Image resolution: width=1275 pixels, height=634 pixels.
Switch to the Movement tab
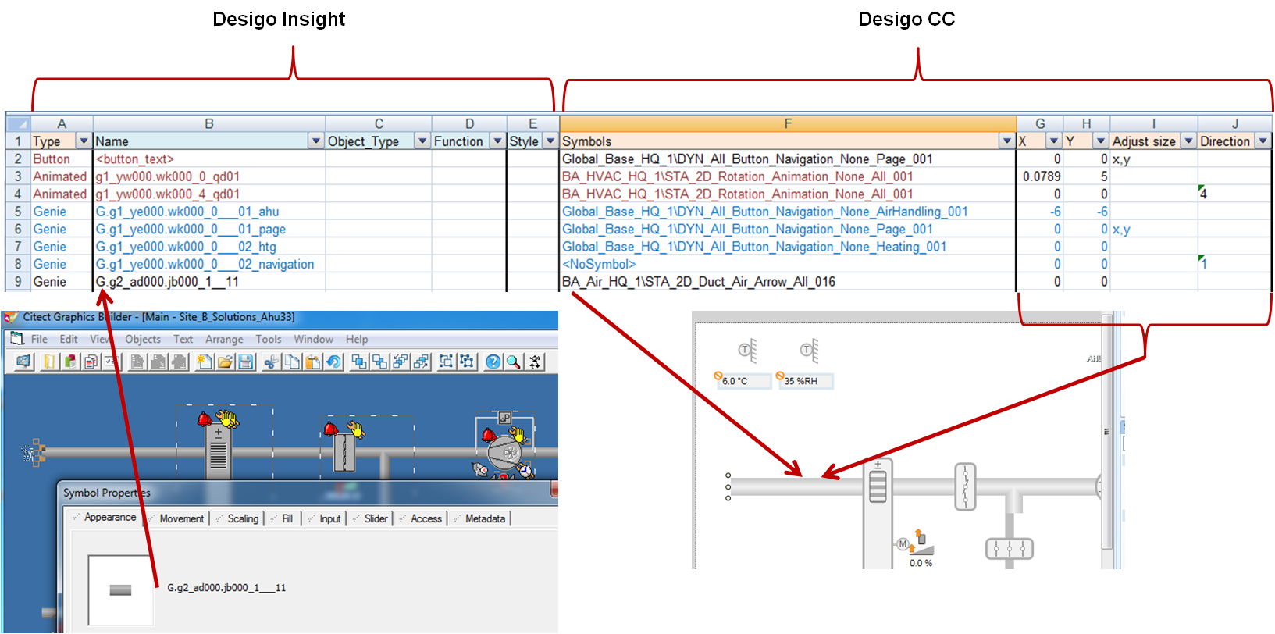coord(181,519)
